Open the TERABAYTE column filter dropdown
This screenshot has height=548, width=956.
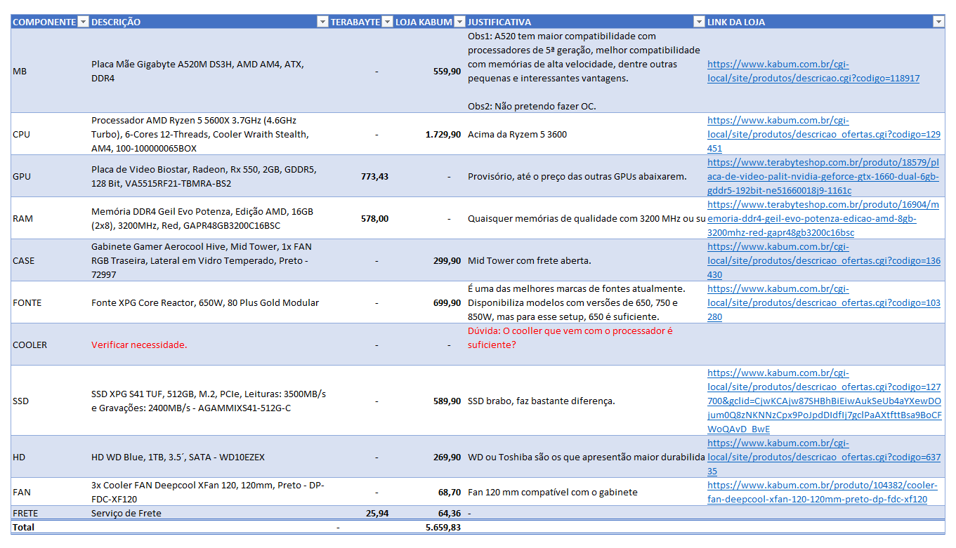pos(387,22)
